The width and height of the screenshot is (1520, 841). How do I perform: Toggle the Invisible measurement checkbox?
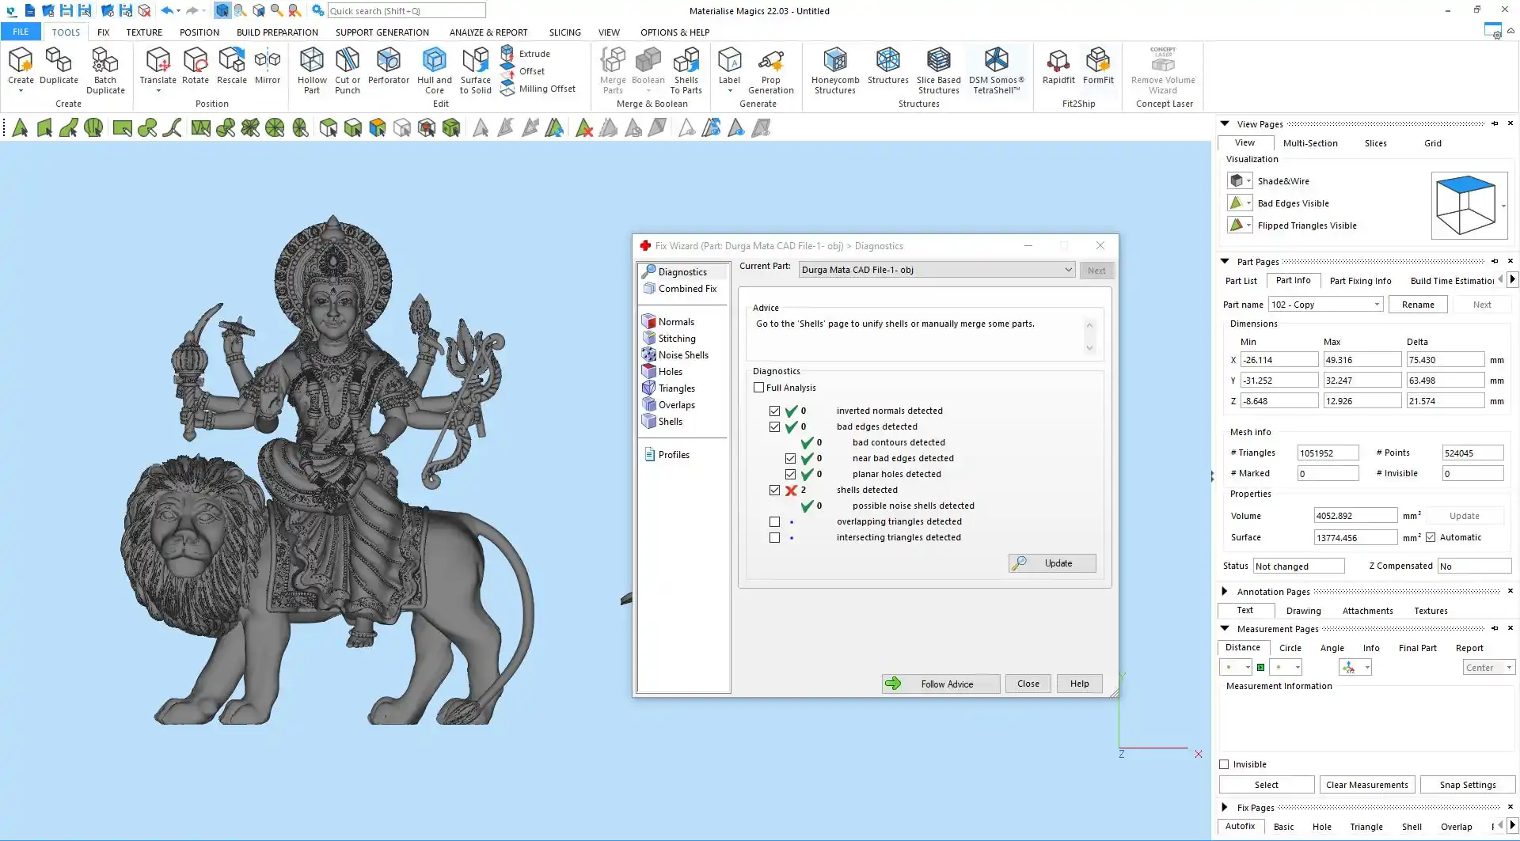pyautogui.click(x=1224, y=764)
